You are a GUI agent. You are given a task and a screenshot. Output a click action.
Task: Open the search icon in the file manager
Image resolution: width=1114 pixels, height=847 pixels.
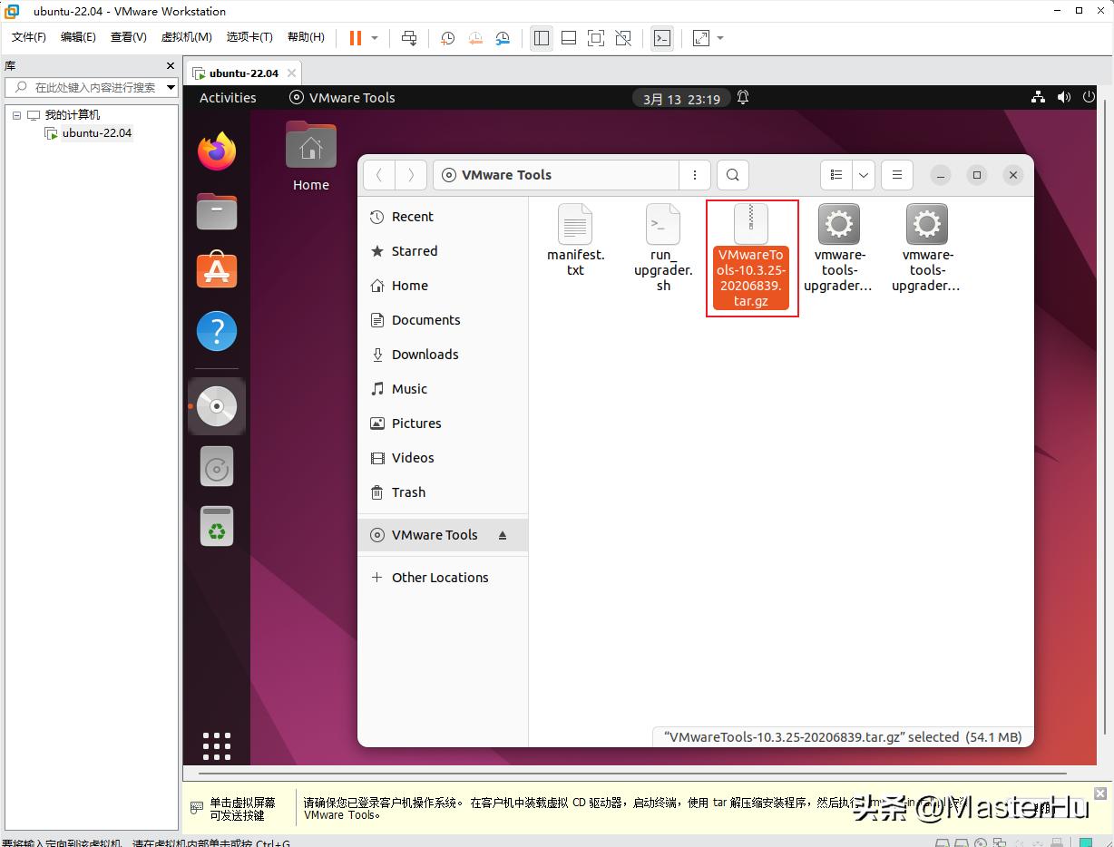click(x=732, y=174)
